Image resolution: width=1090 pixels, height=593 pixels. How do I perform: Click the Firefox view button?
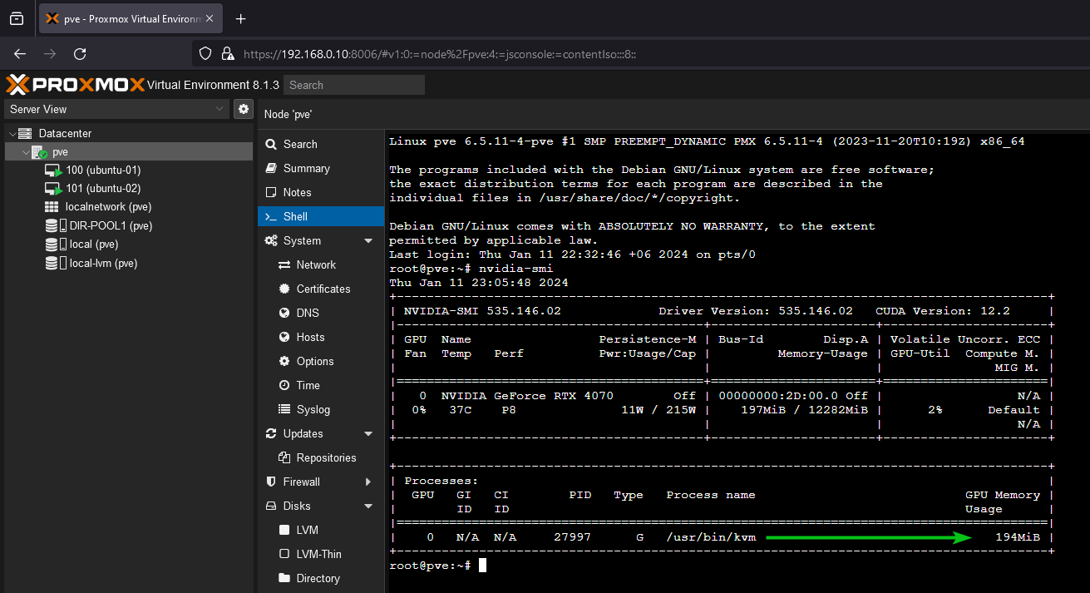(x=17, y=18)
